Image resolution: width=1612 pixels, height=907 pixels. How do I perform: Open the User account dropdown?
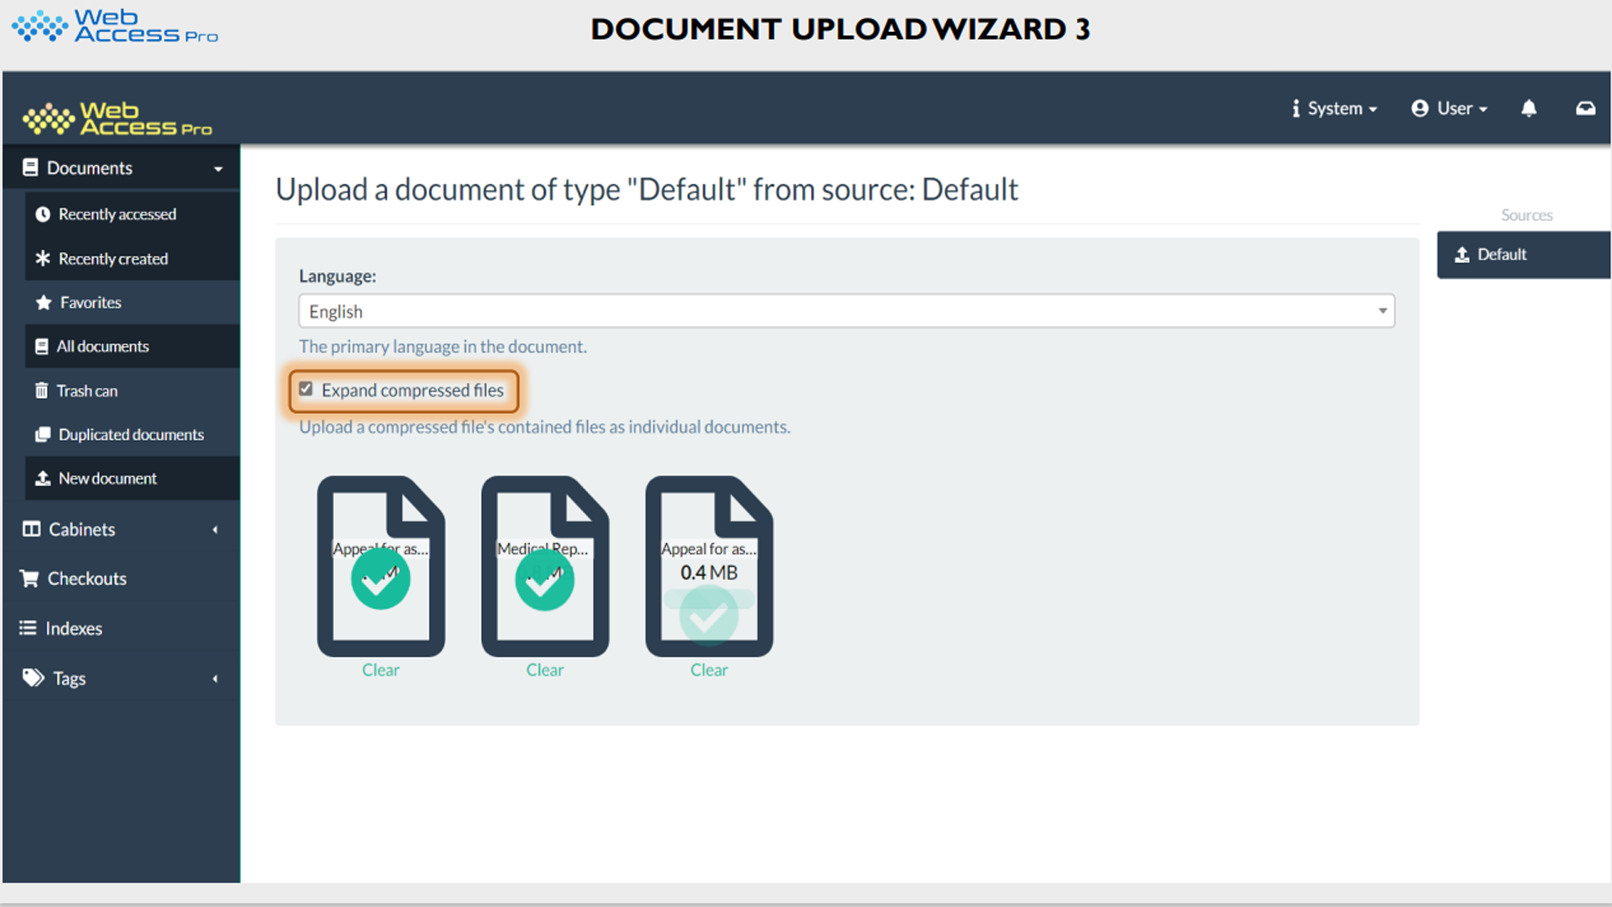point(1450,108)
